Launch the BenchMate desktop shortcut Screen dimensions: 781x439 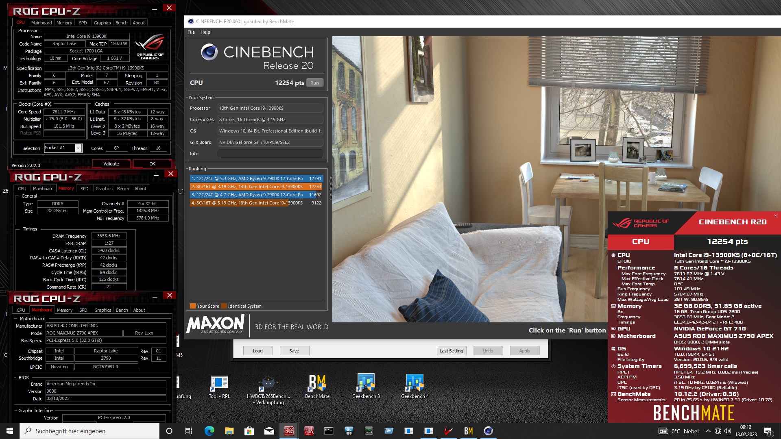(x=317, y=387)
